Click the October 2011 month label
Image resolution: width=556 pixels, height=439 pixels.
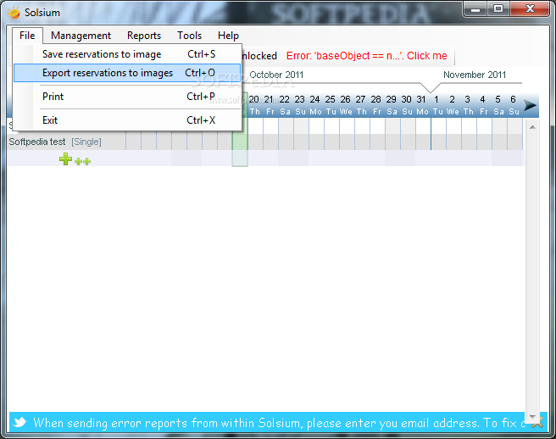tap(276, 75)
